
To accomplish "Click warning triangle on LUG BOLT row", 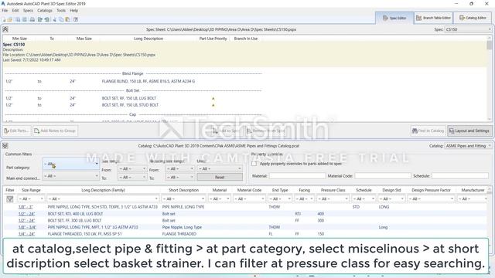I will [213, 98].
